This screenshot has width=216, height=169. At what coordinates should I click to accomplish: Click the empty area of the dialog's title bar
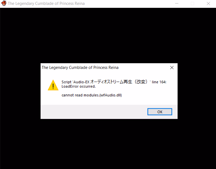pyautogui.click(x=143, y=68)
